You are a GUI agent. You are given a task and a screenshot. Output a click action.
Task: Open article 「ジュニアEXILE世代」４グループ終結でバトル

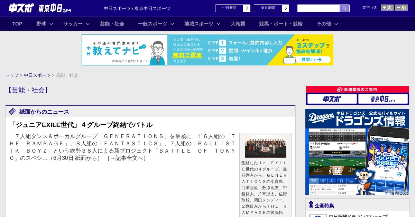[x=81, y=125]
